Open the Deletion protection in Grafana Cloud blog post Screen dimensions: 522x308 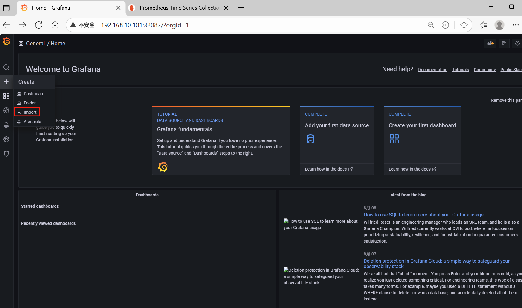pyautogui.click(x=437, y=264)
